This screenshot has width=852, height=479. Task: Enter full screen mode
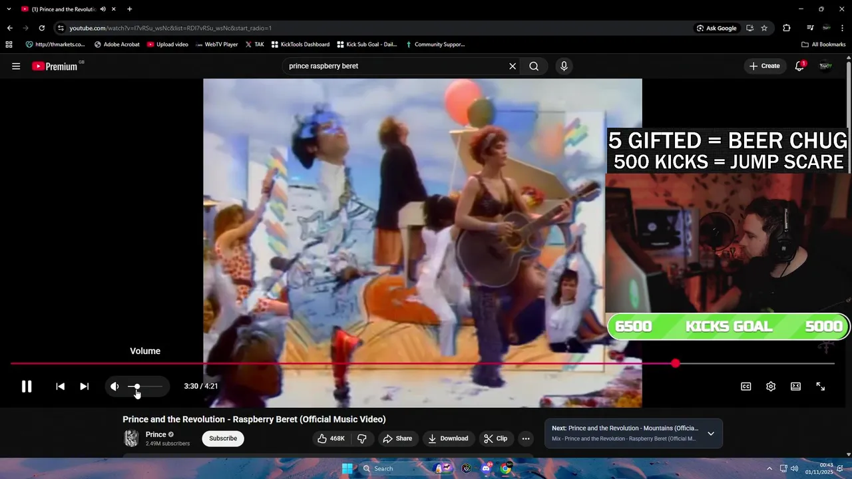821,387
